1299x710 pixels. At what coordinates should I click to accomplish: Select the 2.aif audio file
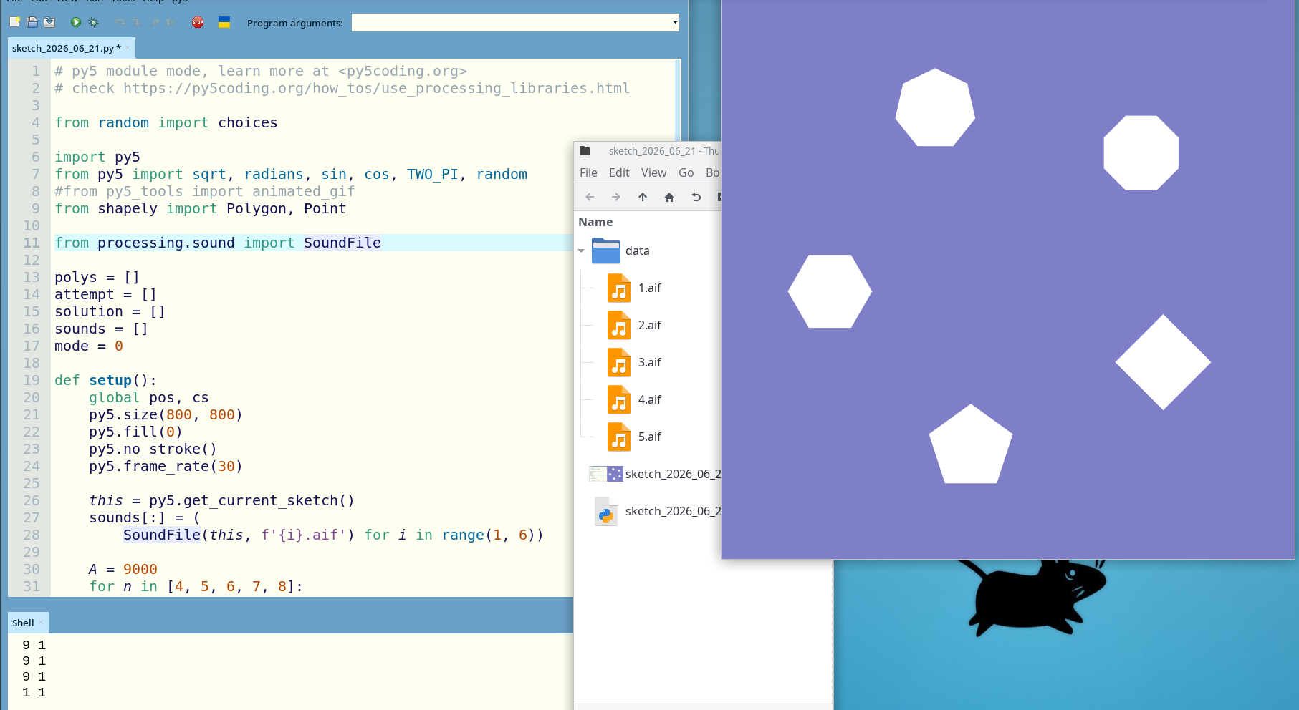619,325
